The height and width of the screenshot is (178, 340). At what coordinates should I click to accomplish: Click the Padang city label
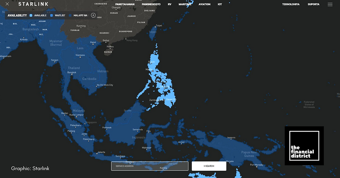[71, 131]
